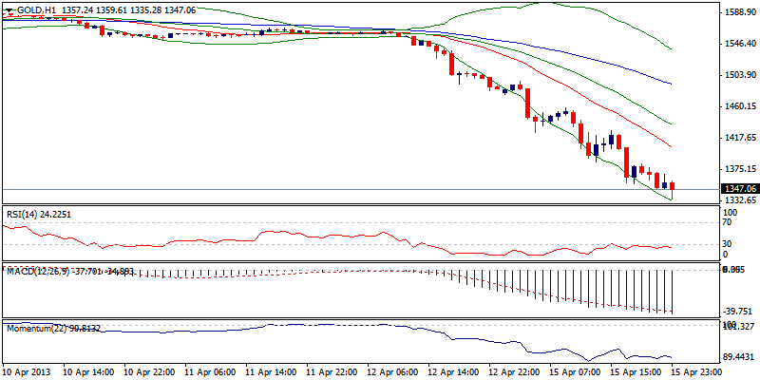This screenshot has width=760, height=380.
Task: Click the last red candlestick on chart
Action: pos(673,185)
